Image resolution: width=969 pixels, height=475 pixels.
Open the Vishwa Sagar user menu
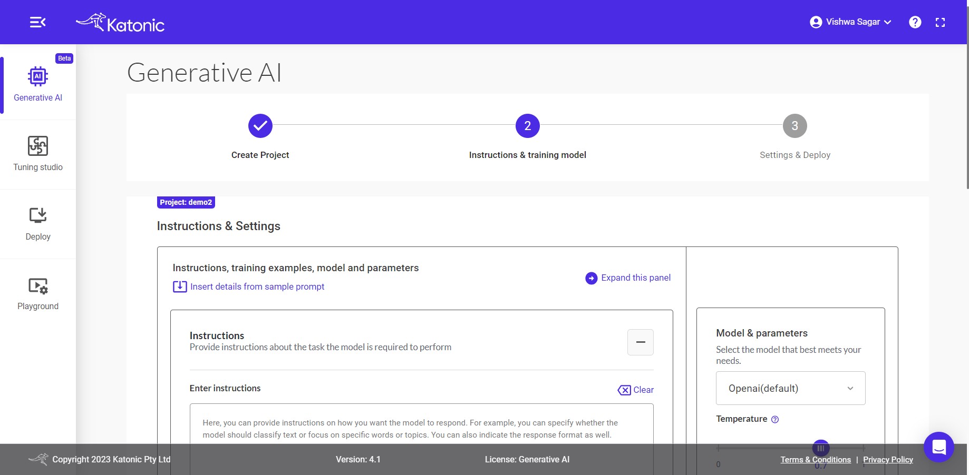(x=850, y=22)
